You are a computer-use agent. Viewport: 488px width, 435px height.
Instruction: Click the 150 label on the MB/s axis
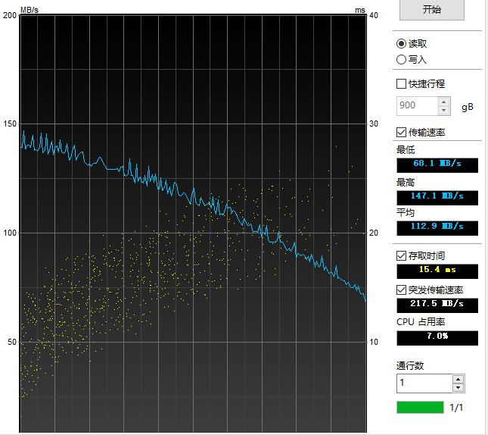[x=9, y=124]
